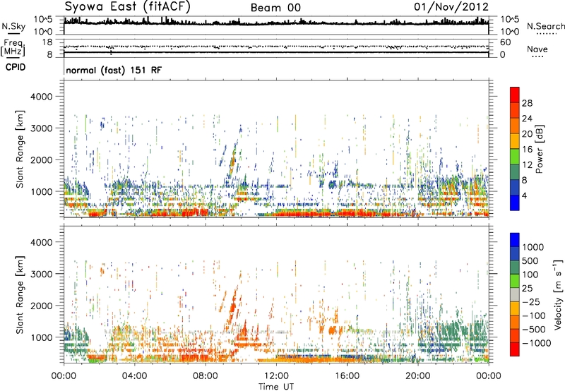This screenshot has width=565, height=391.
Task: Click the velocity panel 'Slant Range [km]' title
Action: (20, 295)
